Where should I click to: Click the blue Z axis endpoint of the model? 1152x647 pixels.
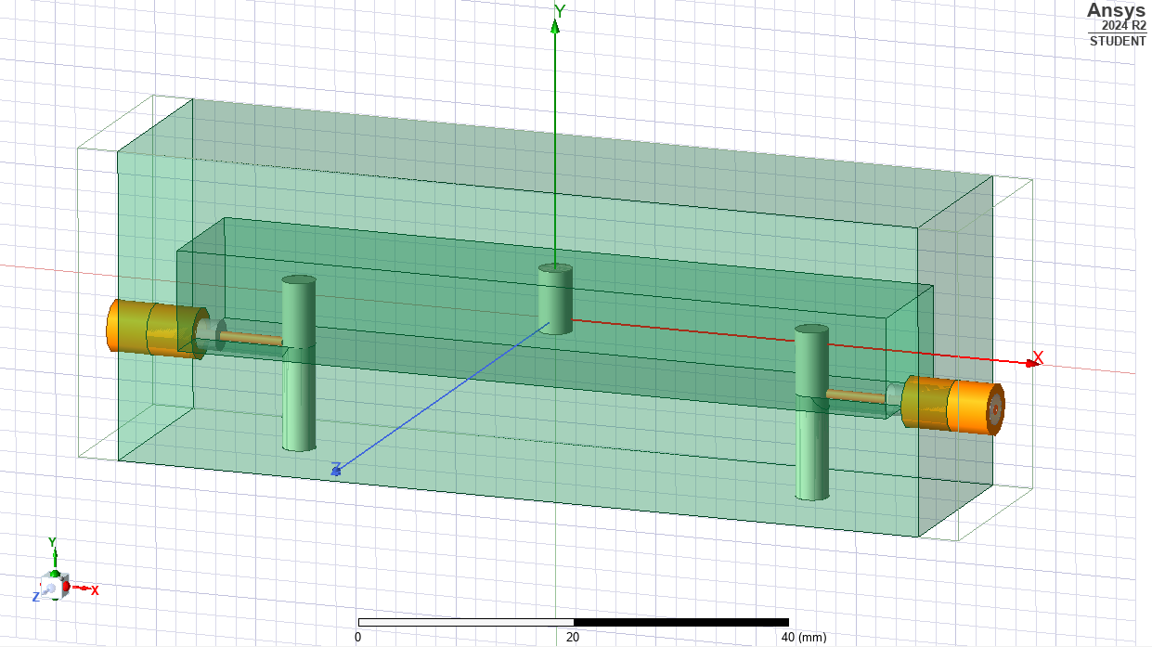click(336, 472)
